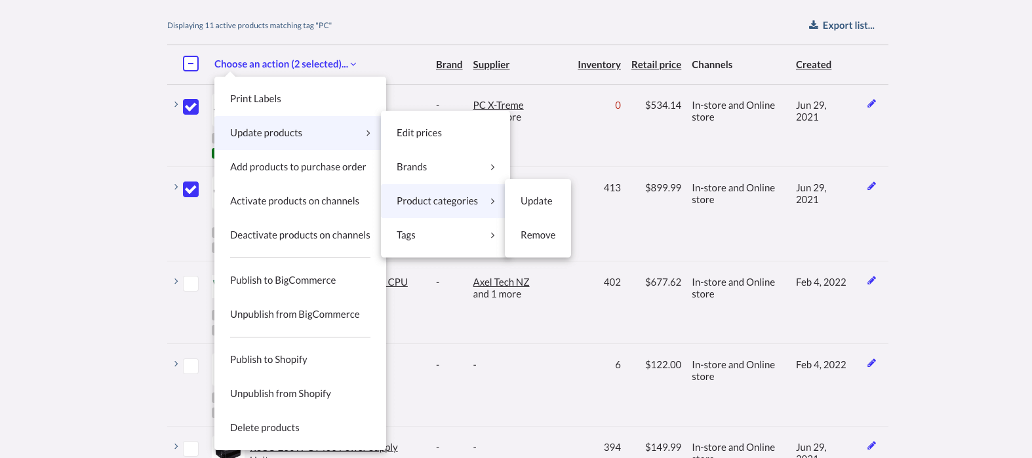The width and height of the screenshot is (1032, 458).
Task: Open the Choose an action dropdown
Action: point(285,64)
